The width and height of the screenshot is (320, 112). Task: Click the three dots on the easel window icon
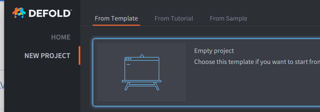[128, 59]
